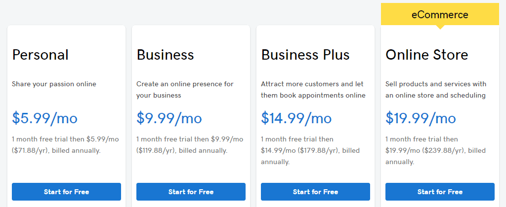Click the yellow eCommerce badge

[x=440, y=14]
